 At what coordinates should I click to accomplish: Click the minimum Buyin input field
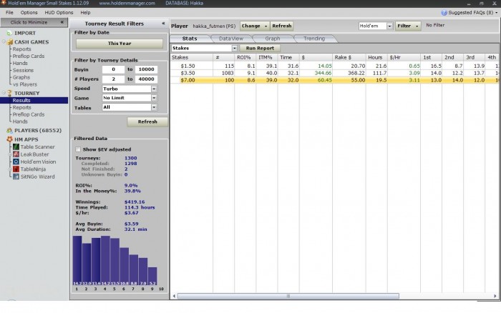coord(113,69)
